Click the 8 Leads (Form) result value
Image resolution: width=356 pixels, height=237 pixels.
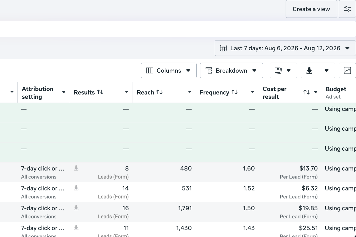click(127, 168)
